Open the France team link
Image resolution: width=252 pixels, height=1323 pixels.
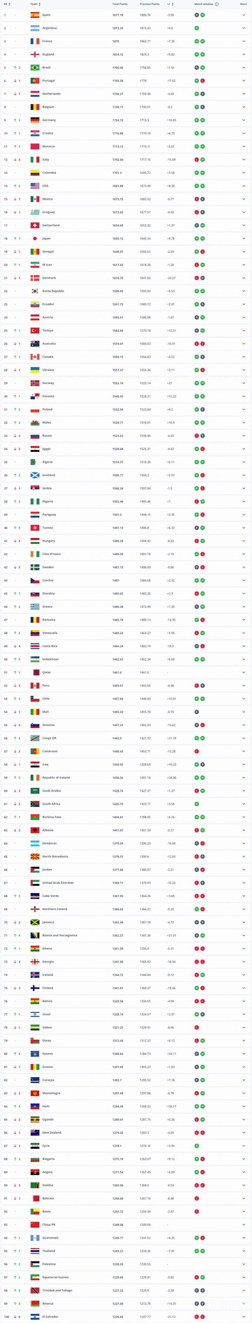click(47, 41)
